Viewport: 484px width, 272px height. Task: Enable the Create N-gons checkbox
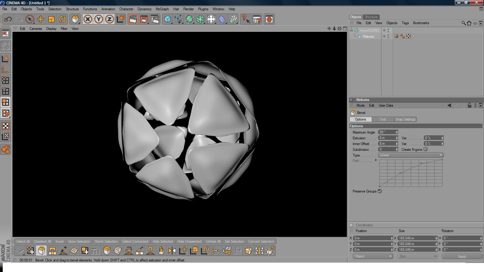point(425,149)
